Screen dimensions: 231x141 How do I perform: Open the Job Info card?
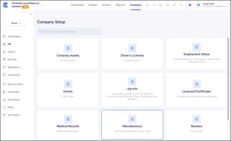tap(132, 89)
